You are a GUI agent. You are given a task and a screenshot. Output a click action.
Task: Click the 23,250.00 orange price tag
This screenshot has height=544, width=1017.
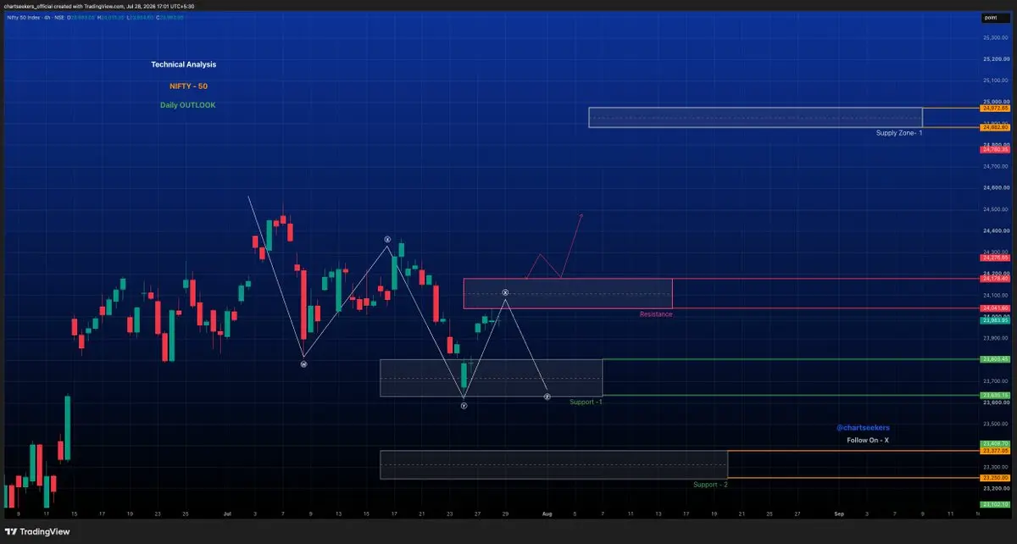coord(995,479)
